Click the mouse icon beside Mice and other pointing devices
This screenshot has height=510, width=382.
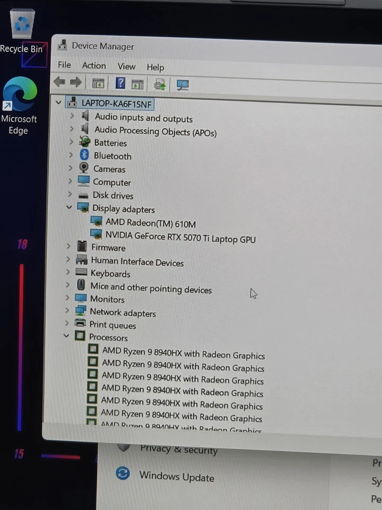pos(81,285)
